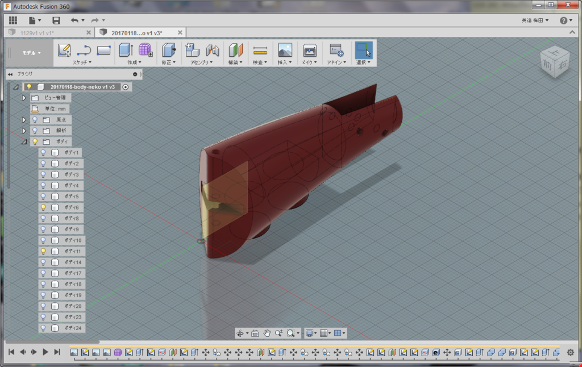Open the Make 3D print tool

pyautogui.click(x=310, y=50)
